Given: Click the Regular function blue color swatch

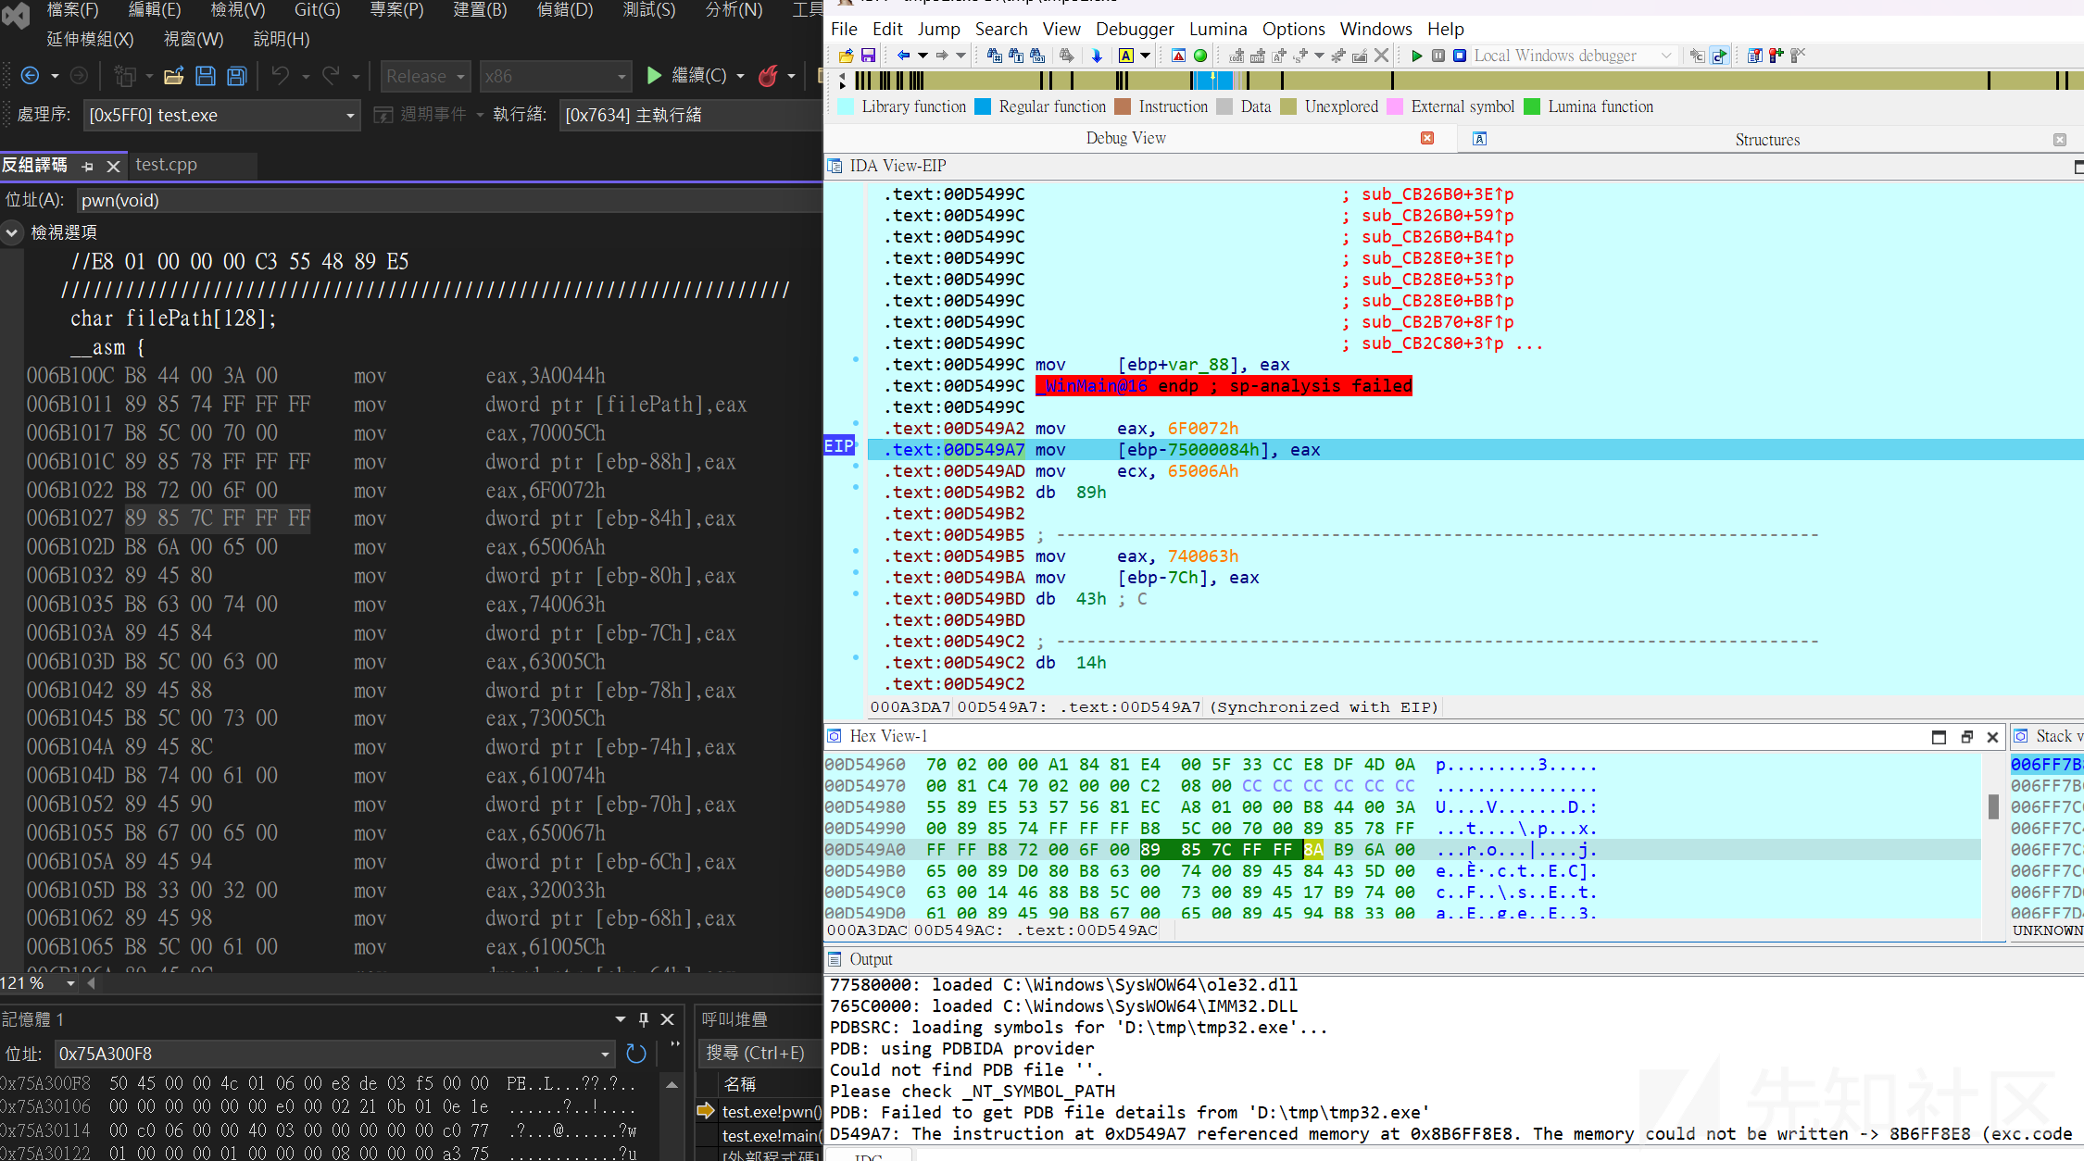Looking at the screenshot, I should pos(983,106).
